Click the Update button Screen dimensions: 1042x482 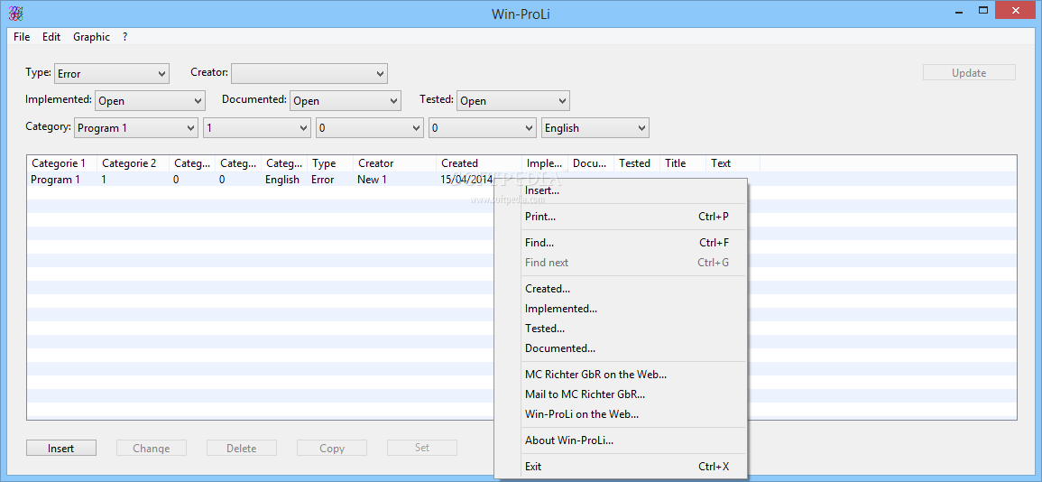969,73
